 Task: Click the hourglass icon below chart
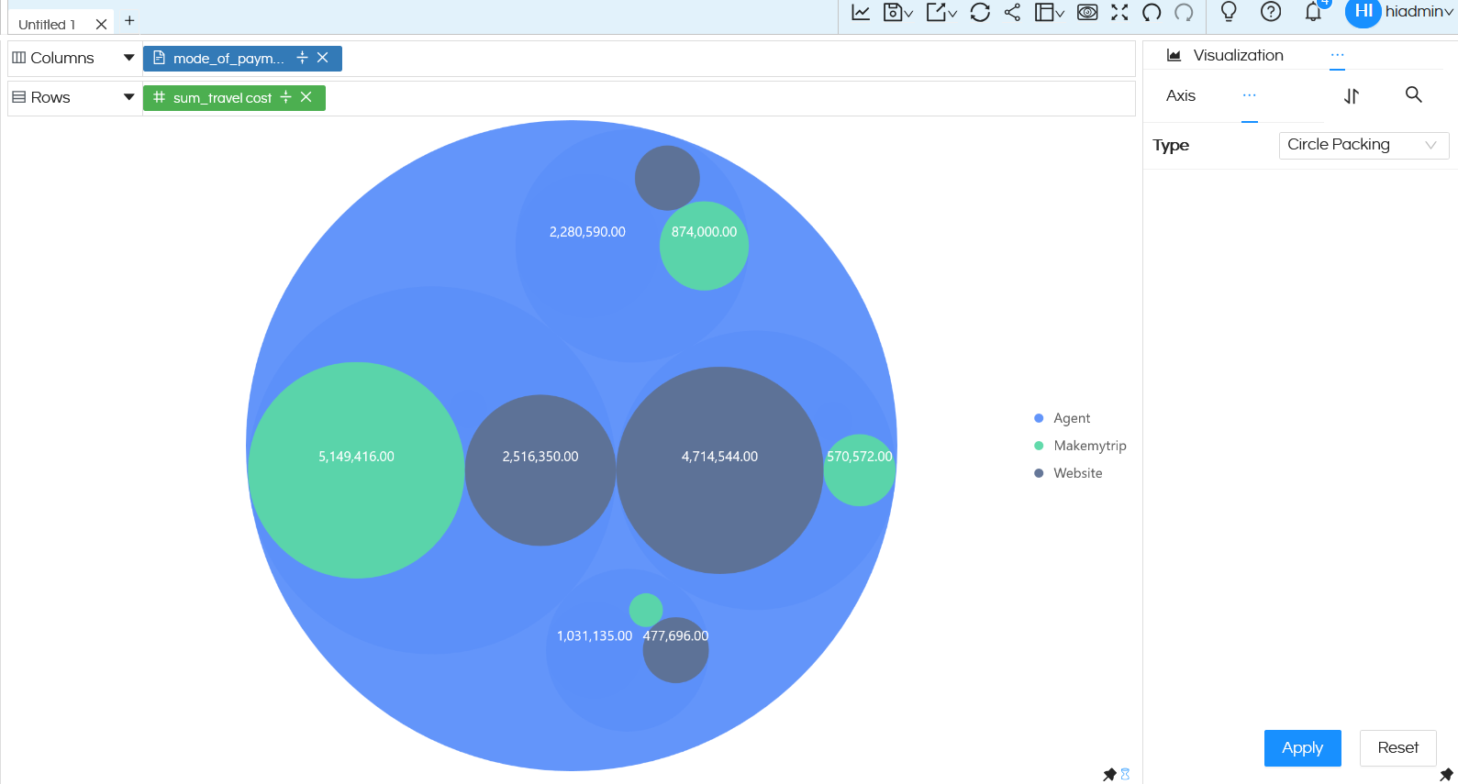[1125, 775]
